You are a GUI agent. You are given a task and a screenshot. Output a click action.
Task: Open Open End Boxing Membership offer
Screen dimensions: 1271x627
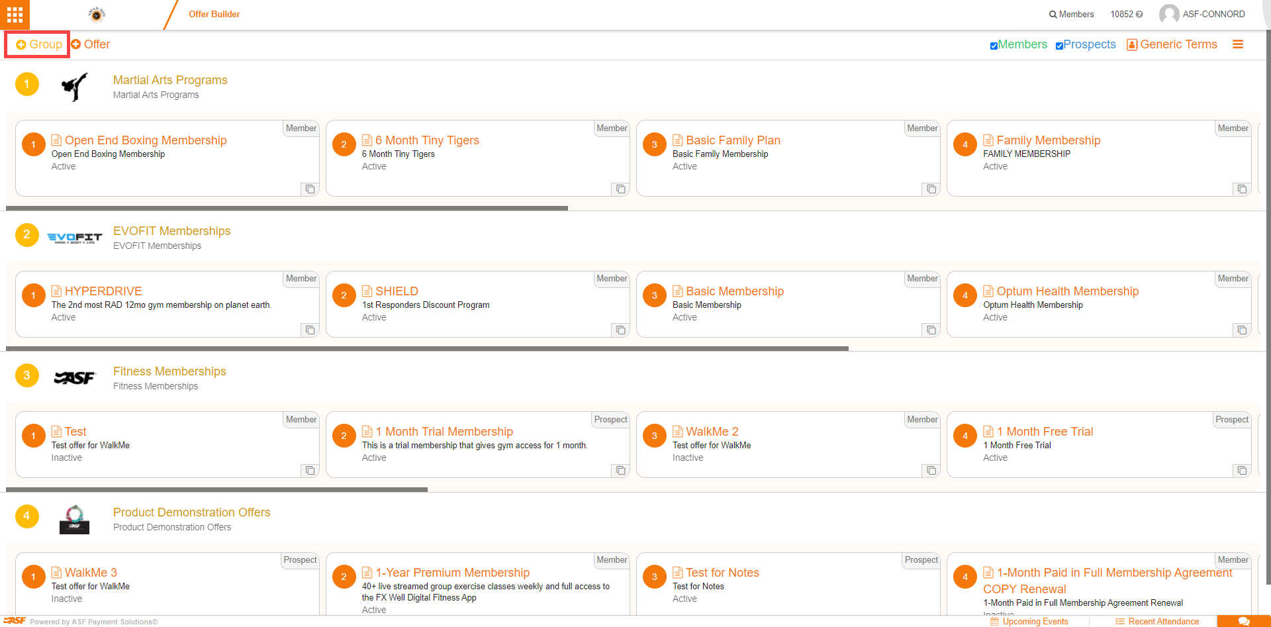click(x=146, y=140)
